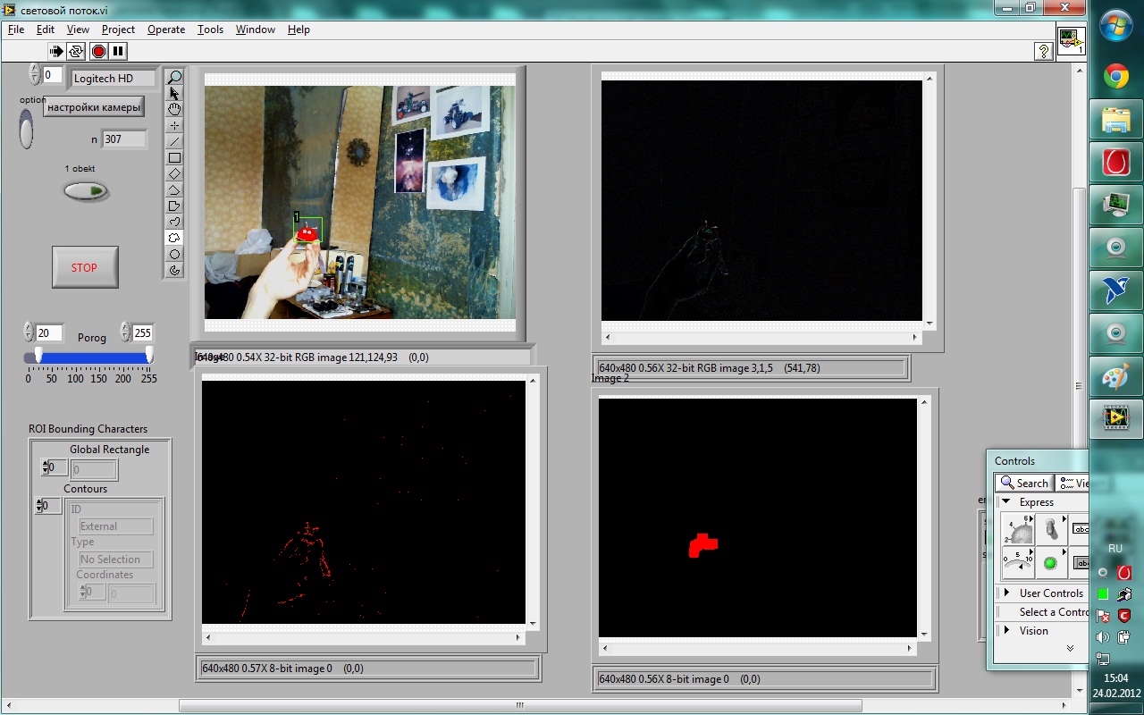The width and height of the screenshot is (1144, 715).
Task: Abort execution with the red stop icon
Action: pos(98,51)
